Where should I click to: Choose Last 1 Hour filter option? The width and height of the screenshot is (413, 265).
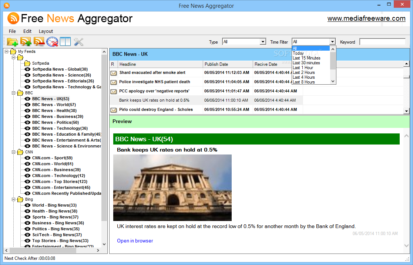click(311, 68)
